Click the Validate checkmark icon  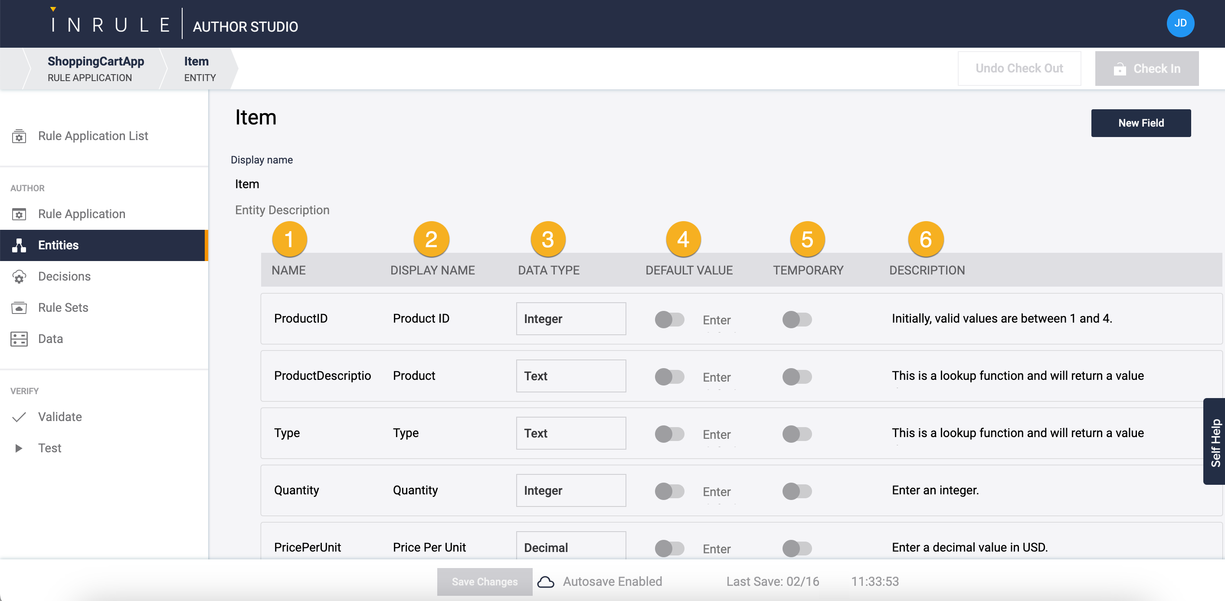(19, 417)
